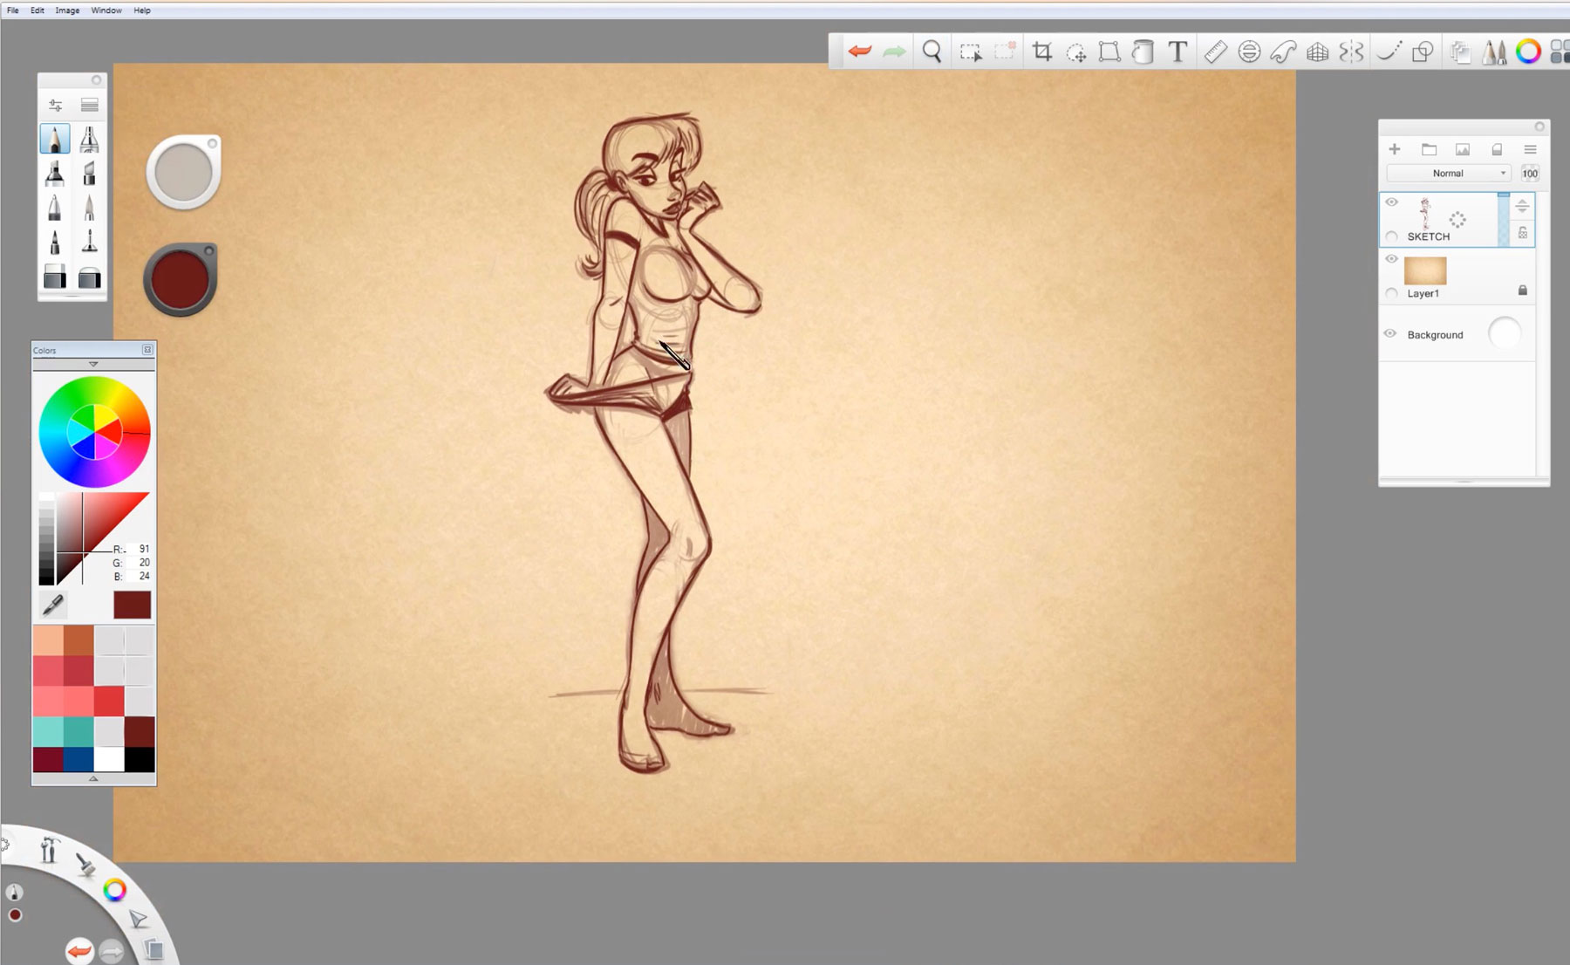1570x965 pixels.
Task: Open the File menu
Action: [13, 10]
